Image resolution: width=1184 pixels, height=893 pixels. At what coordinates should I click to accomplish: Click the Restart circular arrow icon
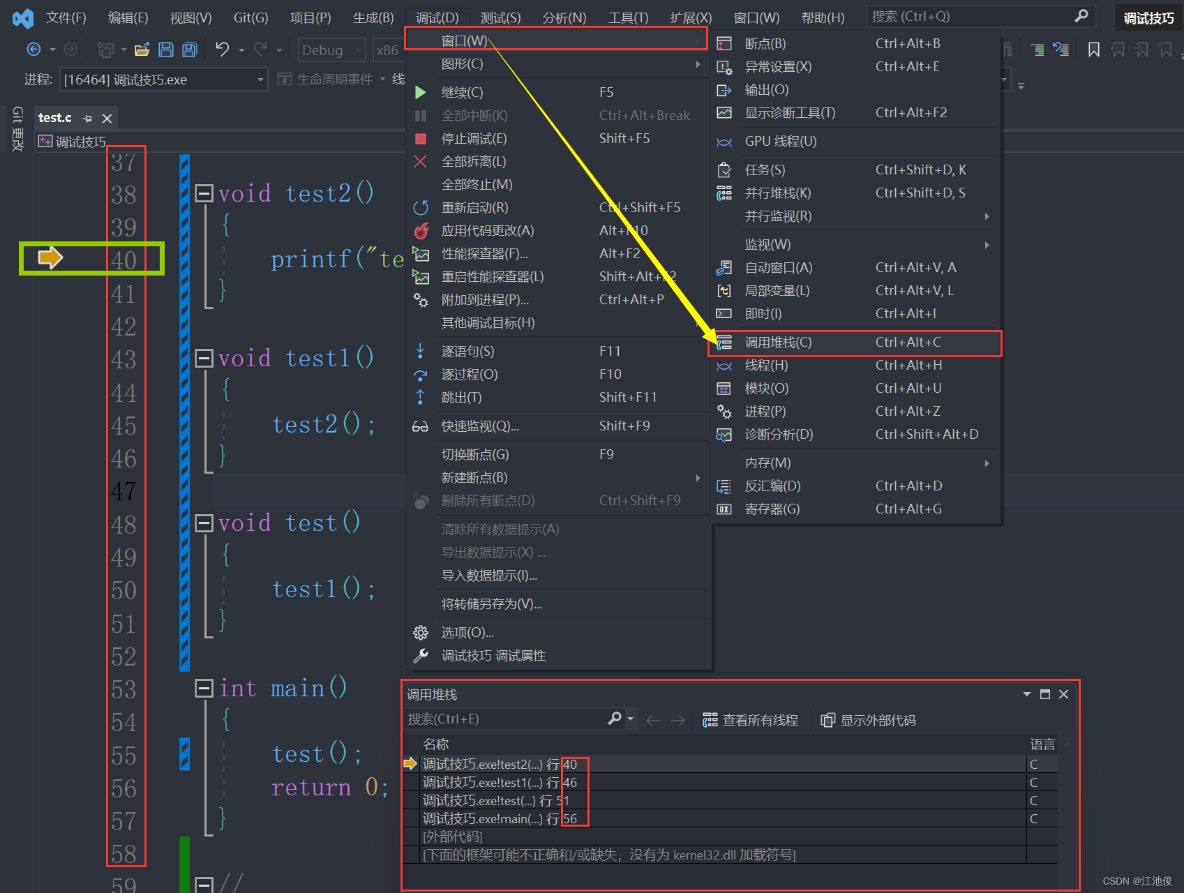[421, 208]
